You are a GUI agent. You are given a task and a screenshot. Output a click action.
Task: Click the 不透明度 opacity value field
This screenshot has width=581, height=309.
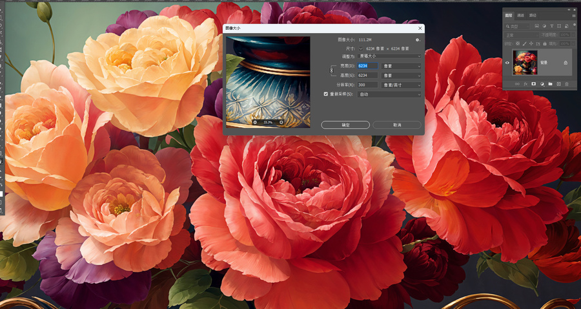565,35
